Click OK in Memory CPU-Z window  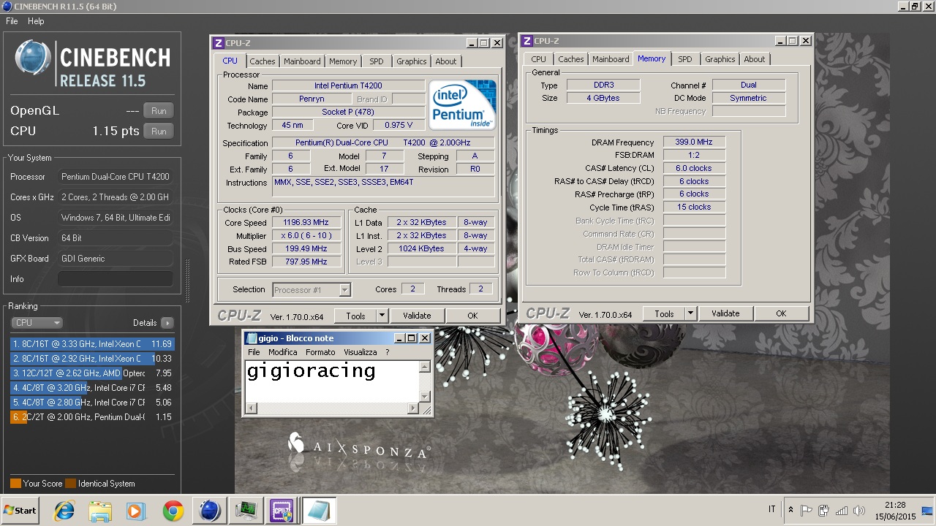pos(781,313)
